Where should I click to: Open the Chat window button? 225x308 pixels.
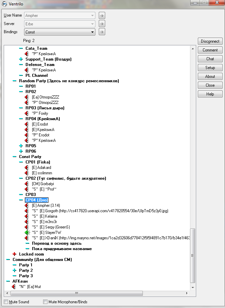pos(210,59)
